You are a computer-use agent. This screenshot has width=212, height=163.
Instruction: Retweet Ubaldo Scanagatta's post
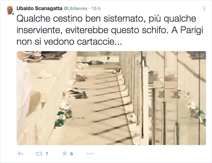coord(39,154)
